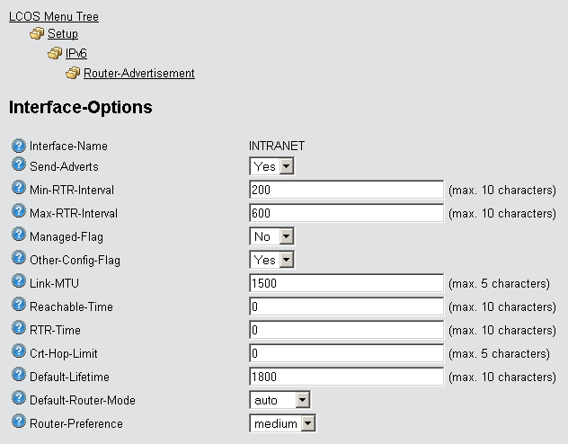Click help icon next to Reachable-Time

click(18, 306)
